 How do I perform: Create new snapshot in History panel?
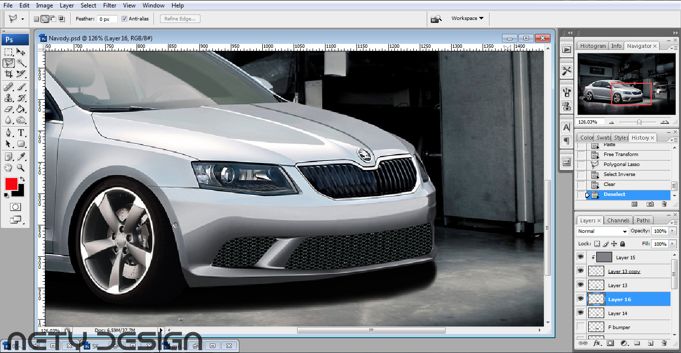650,204
